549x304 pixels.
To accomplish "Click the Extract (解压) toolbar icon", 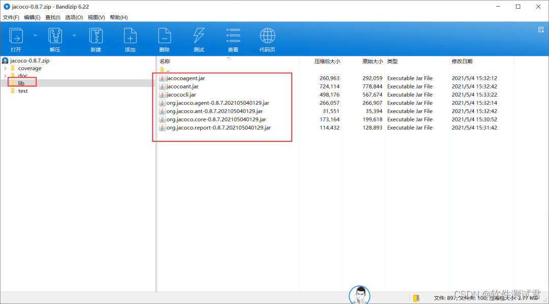I will (55, 36).
